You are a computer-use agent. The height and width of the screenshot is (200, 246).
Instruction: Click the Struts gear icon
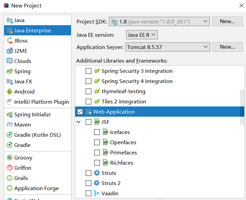coord(97,173)
